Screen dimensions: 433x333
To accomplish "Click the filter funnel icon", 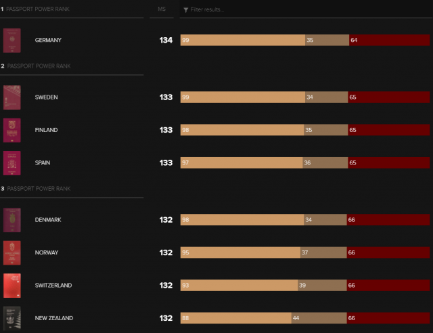I will click(x=185, y=9).
